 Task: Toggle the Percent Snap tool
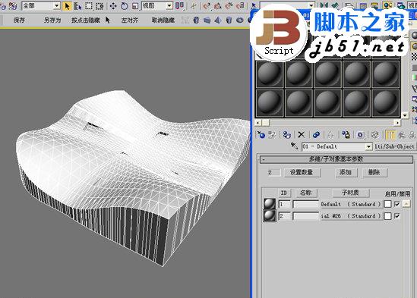[x=229, y=6]
